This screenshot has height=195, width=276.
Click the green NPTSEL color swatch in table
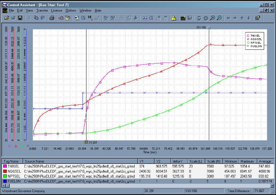click(x=5, y=176)
